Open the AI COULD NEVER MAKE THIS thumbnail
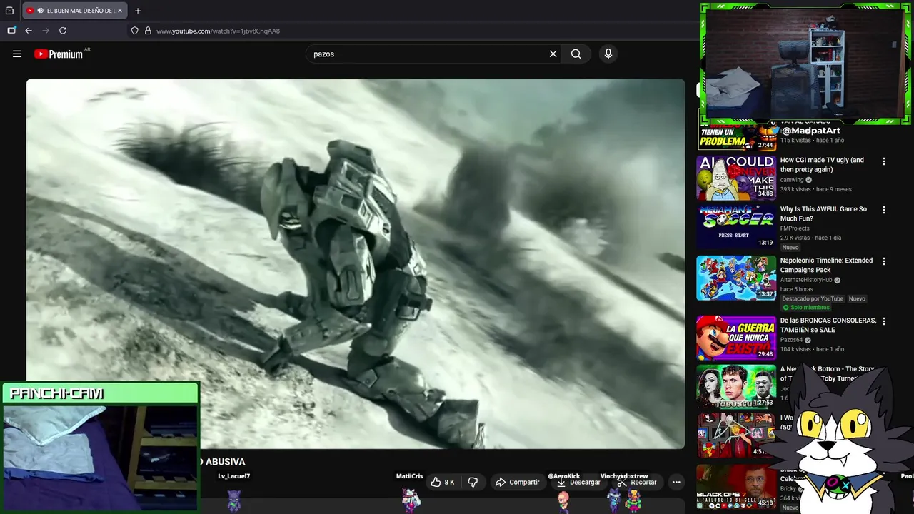914x514 pixels. pyautogui.click(x=736, y=178)
